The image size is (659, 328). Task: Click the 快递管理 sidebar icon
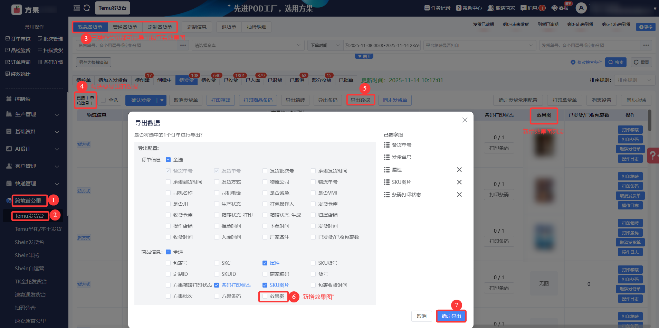click(9, 183)
